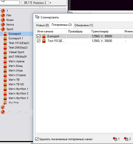Screen dimensions: 133x144
Task: Click the Film category box icon
Action: coord(3,15)
